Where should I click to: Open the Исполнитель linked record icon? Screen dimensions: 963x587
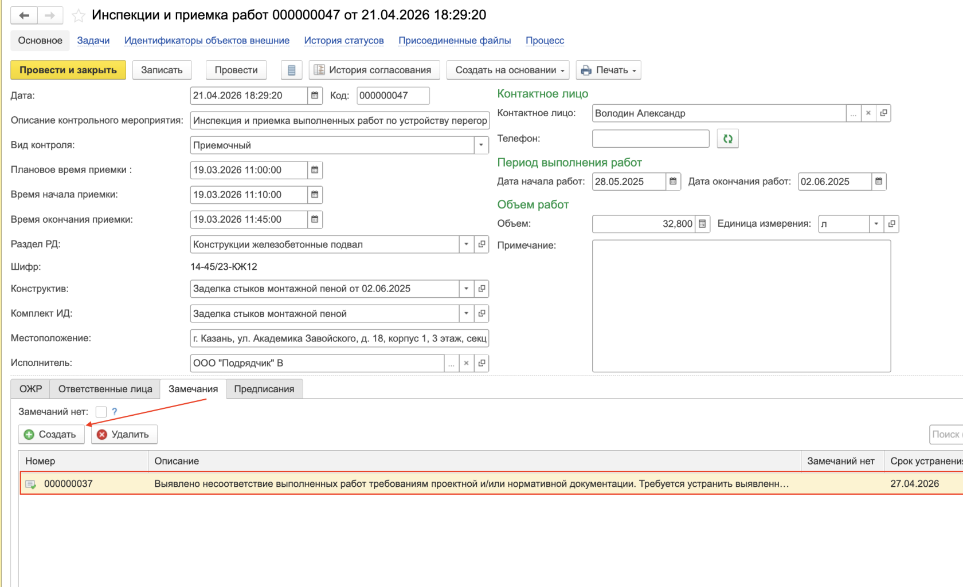pyautogui.click(x=481, y=363)
